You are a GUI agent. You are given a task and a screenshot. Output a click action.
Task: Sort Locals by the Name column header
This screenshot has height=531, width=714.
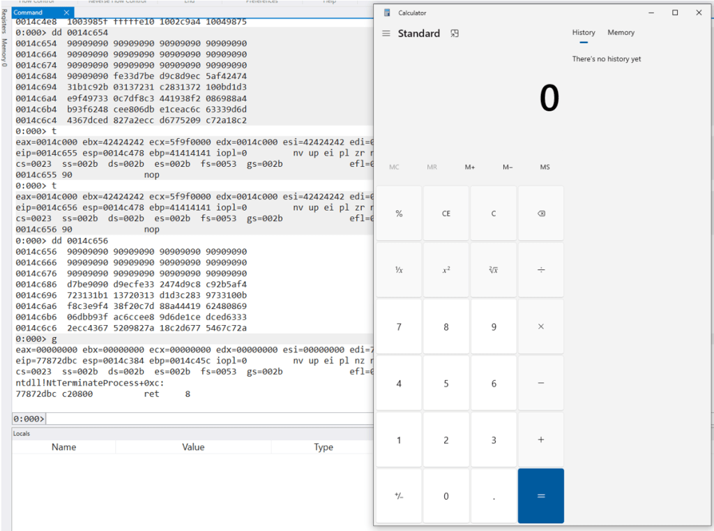coord(63,447)
